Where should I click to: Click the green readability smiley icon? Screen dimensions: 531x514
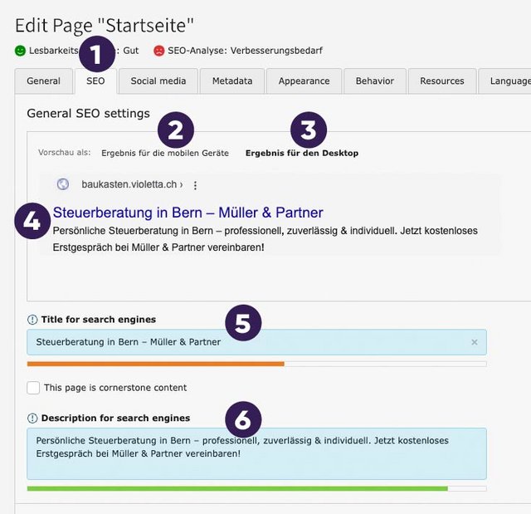[x=20, y=51]
